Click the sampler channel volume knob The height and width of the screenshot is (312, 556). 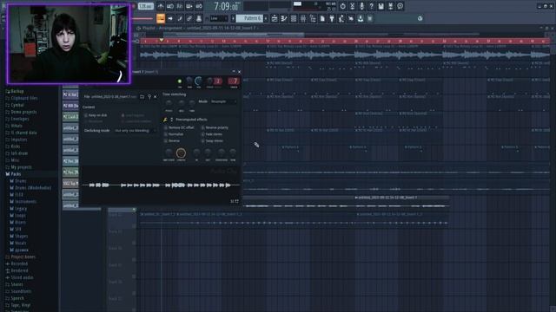(x=199, y=81)
